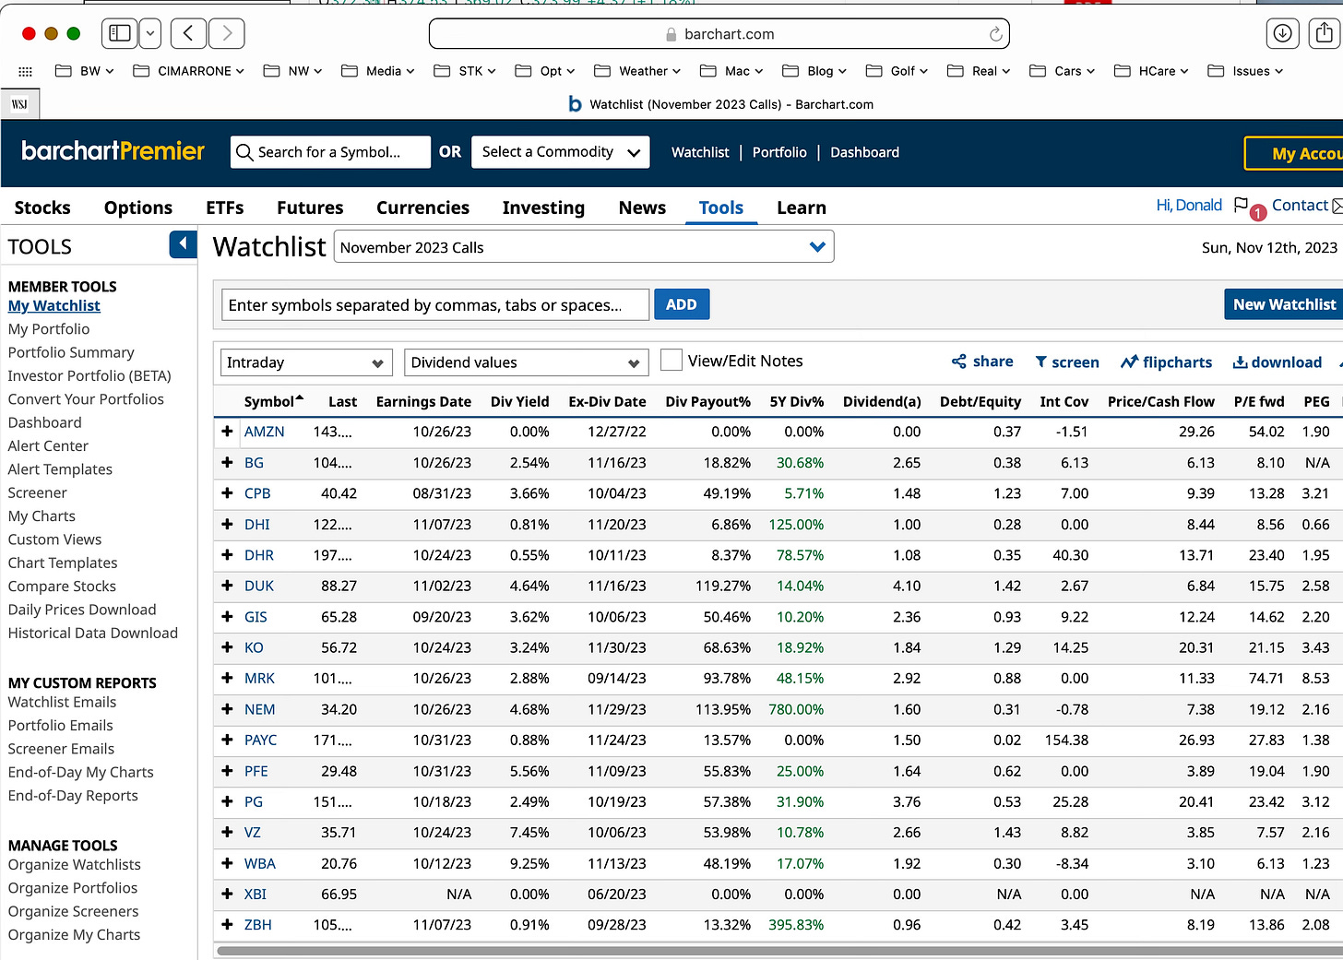This screenshot has width=1343, height=960.
Task: Click the download link
Action: [x=1278, y=362]
